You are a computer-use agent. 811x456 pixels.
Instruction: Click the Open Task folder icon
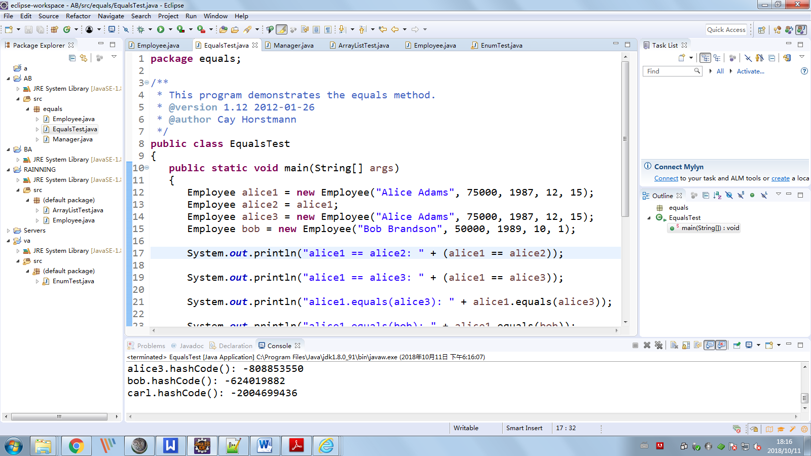point(235,29)
